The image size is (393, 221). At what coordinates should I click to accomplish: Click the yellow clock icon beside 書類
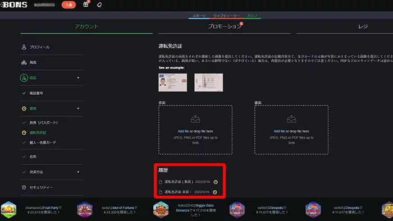(24, 109)
